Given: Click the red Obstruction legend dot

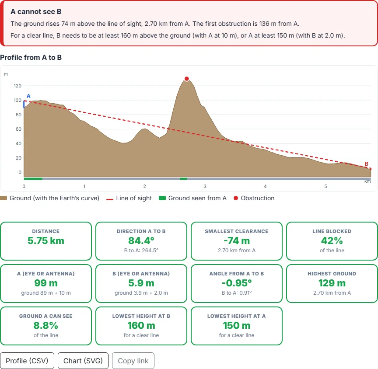Looking at the screenshot, I should pos(236,198).
